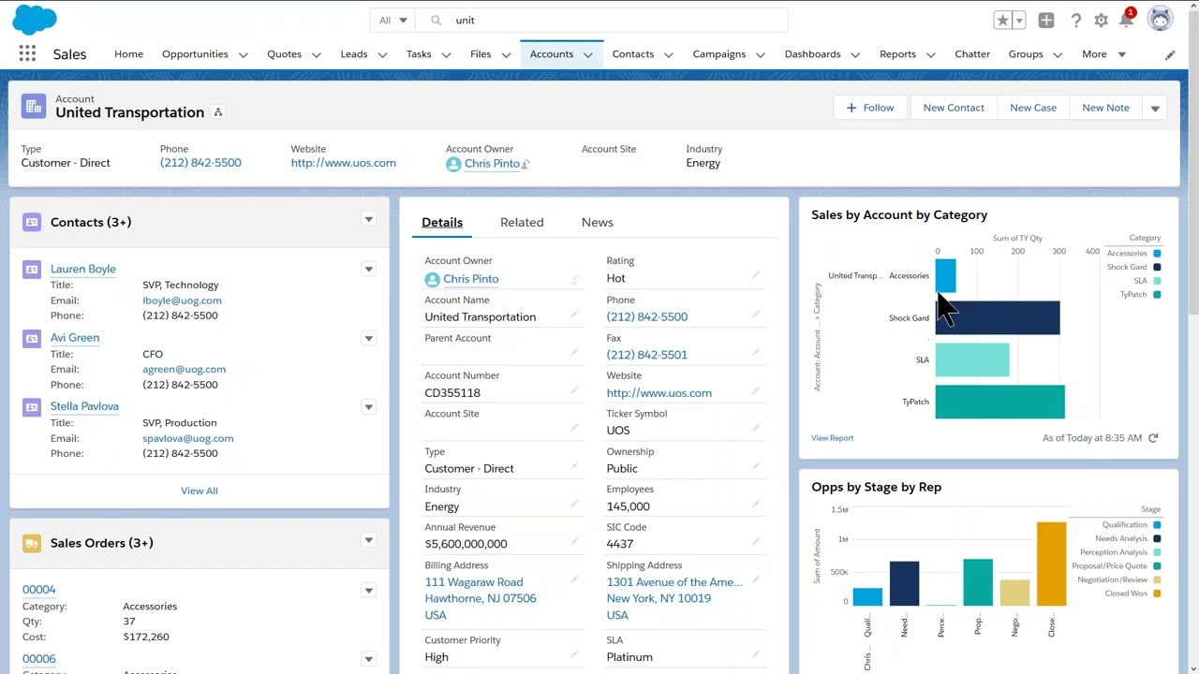Open the Help question mark icon

point(1076,21)
